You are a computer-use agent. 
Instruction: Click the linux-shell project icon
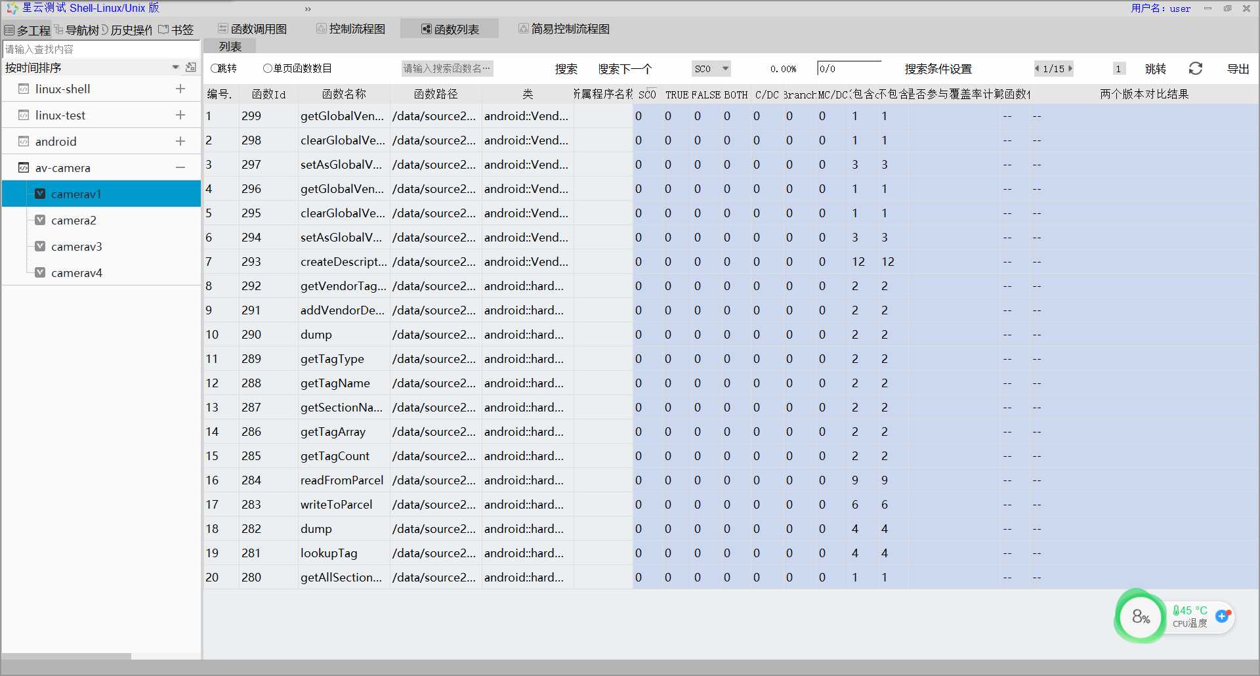24,89
